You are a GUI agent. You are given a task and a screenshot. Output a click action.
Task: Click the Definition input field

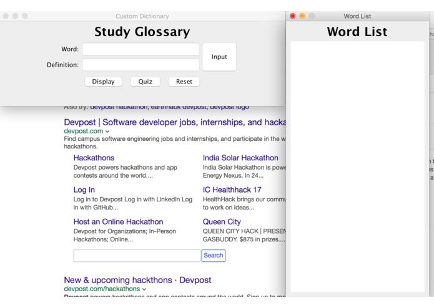click(141, 65)
